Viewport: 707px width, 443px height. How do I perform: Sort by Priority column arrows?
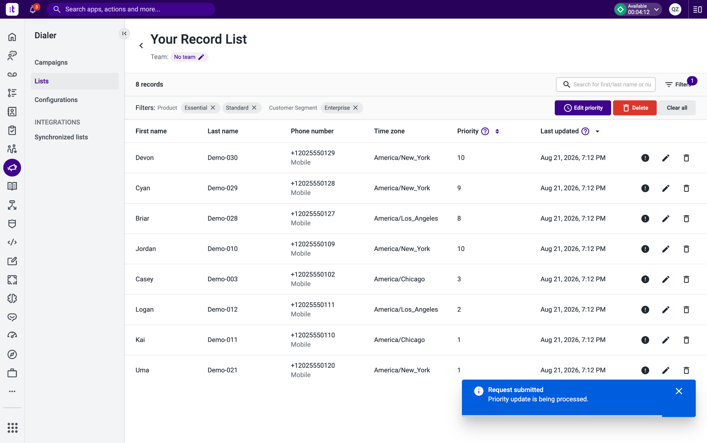[x=497, y=131]
